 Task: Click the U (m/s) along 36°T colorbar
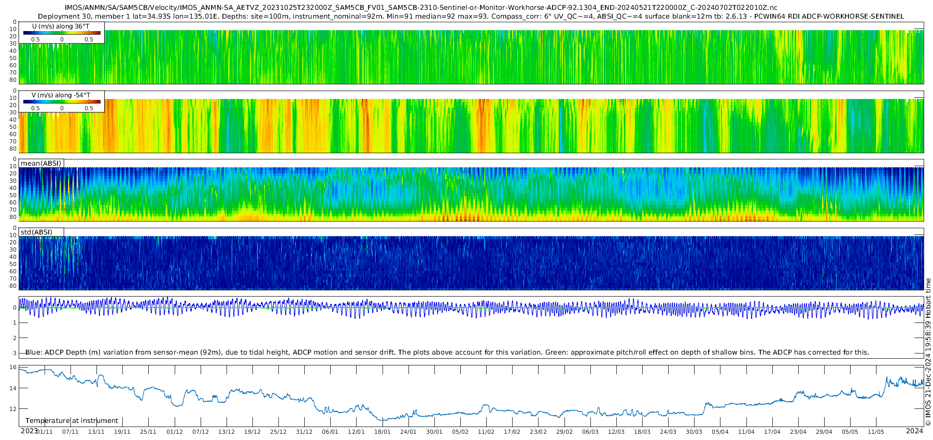(x=62, y=33)
